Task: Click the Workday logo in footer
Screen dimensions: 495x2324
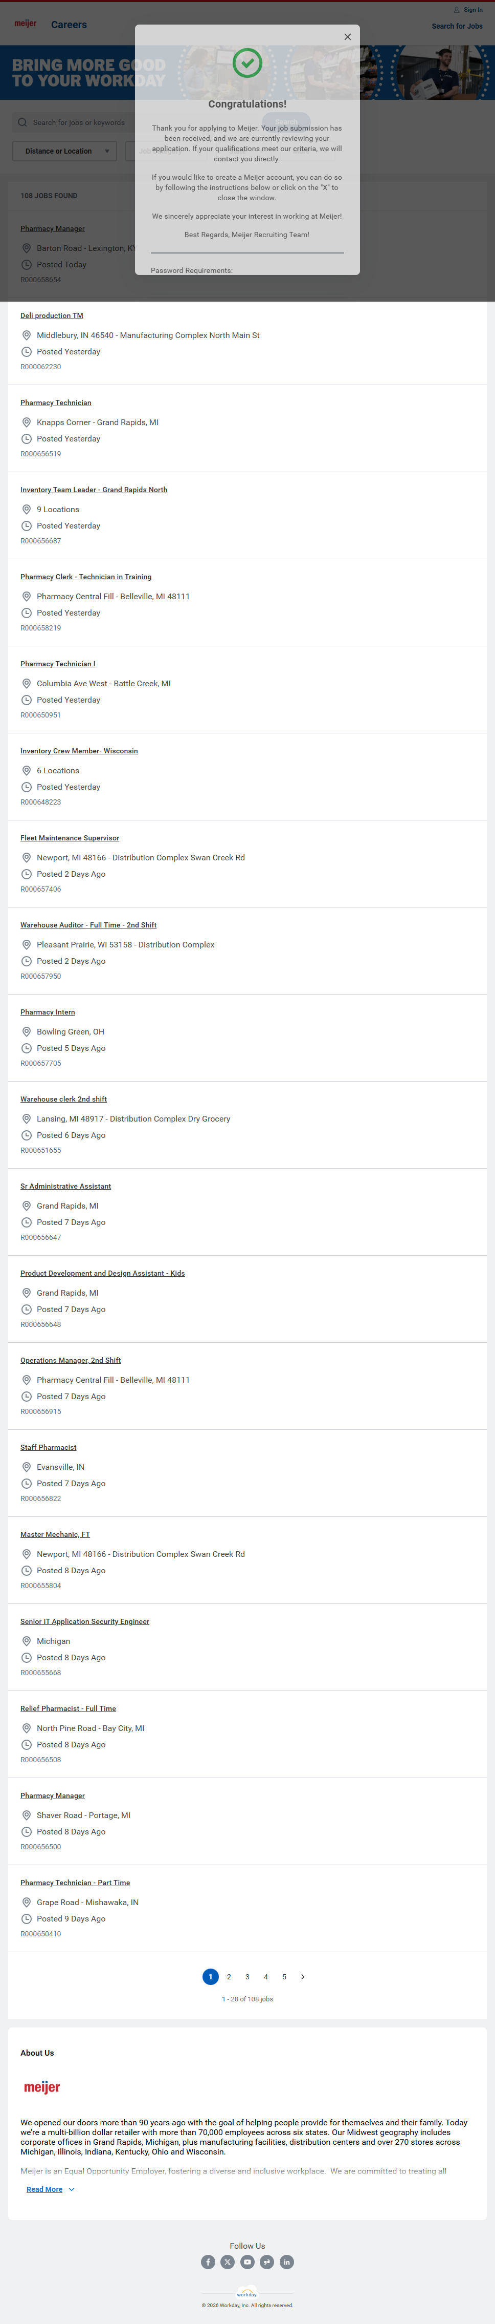Action: click(x=247, y=2293)
